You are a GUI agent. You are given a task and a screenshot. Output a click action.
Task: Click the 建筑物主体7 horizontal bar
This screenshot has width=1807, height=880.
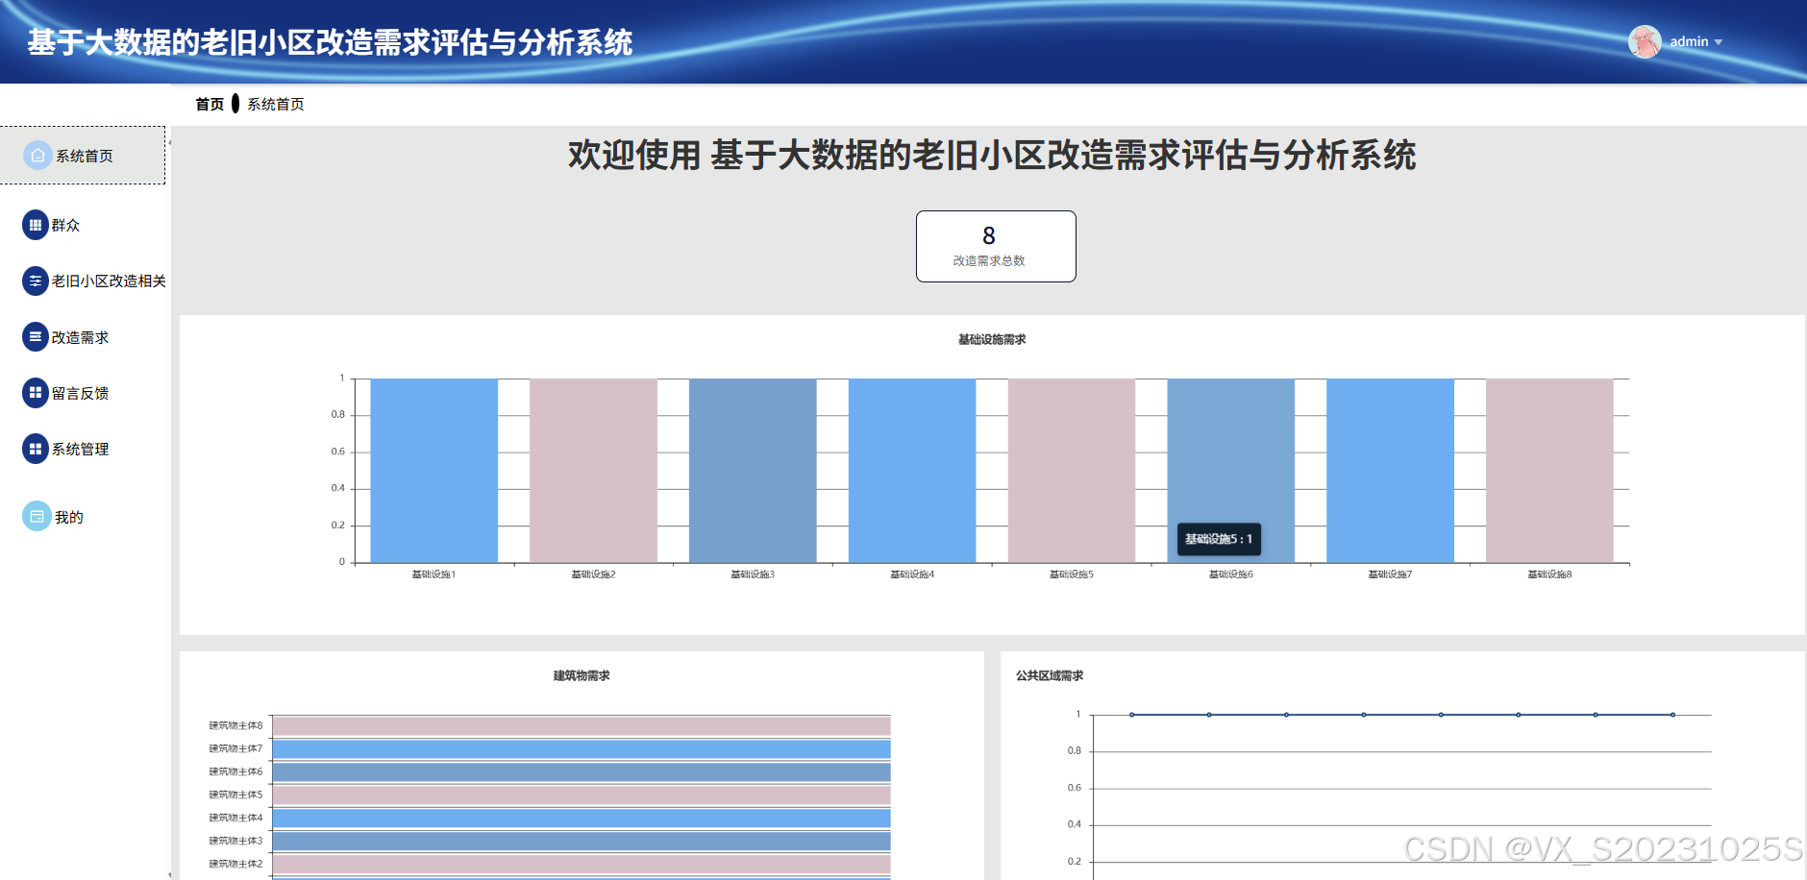pyautogui.click(x=582, y=749)
